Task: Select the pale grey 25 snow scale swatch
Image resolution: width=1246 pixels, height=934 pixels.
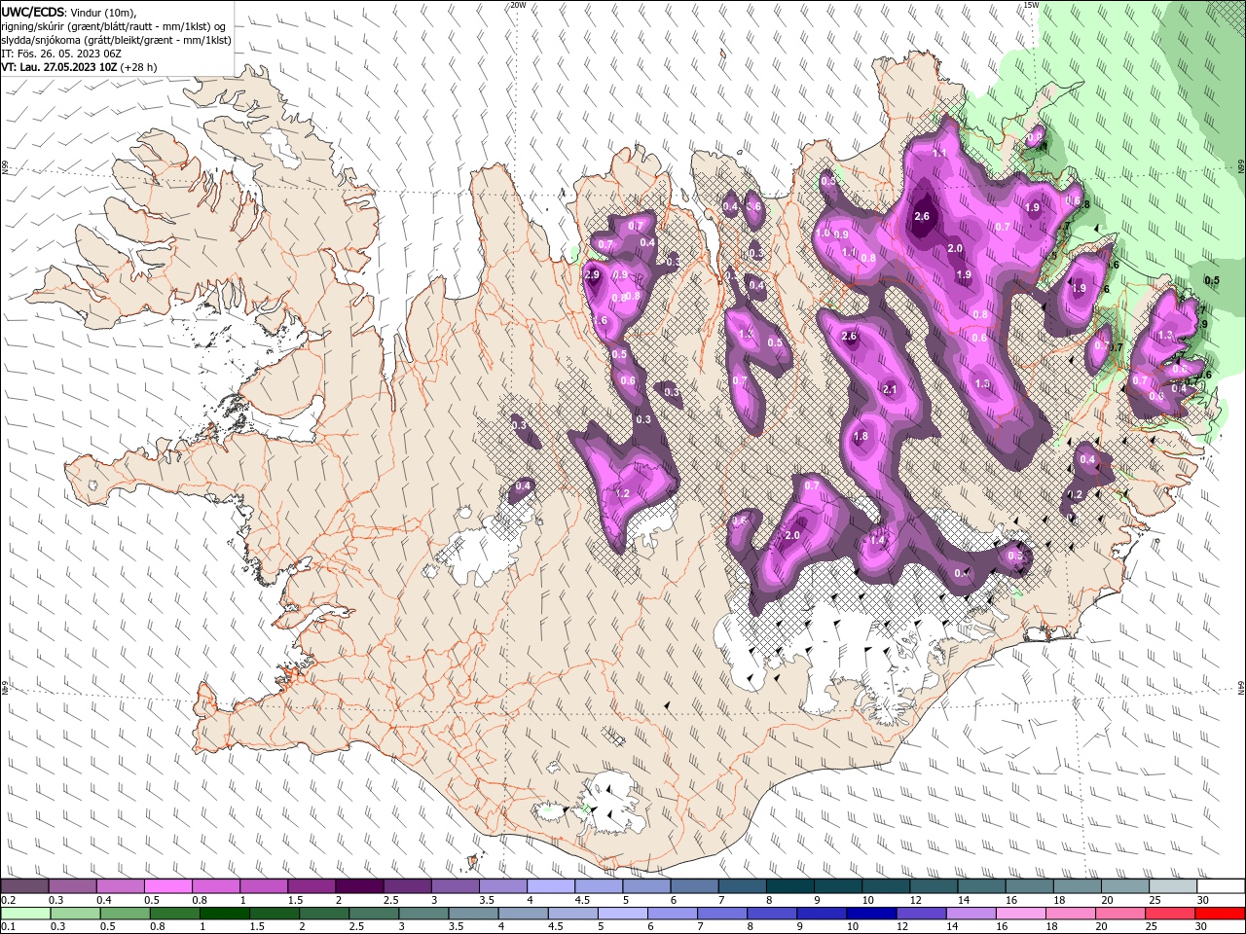Action: point(1174,886)
